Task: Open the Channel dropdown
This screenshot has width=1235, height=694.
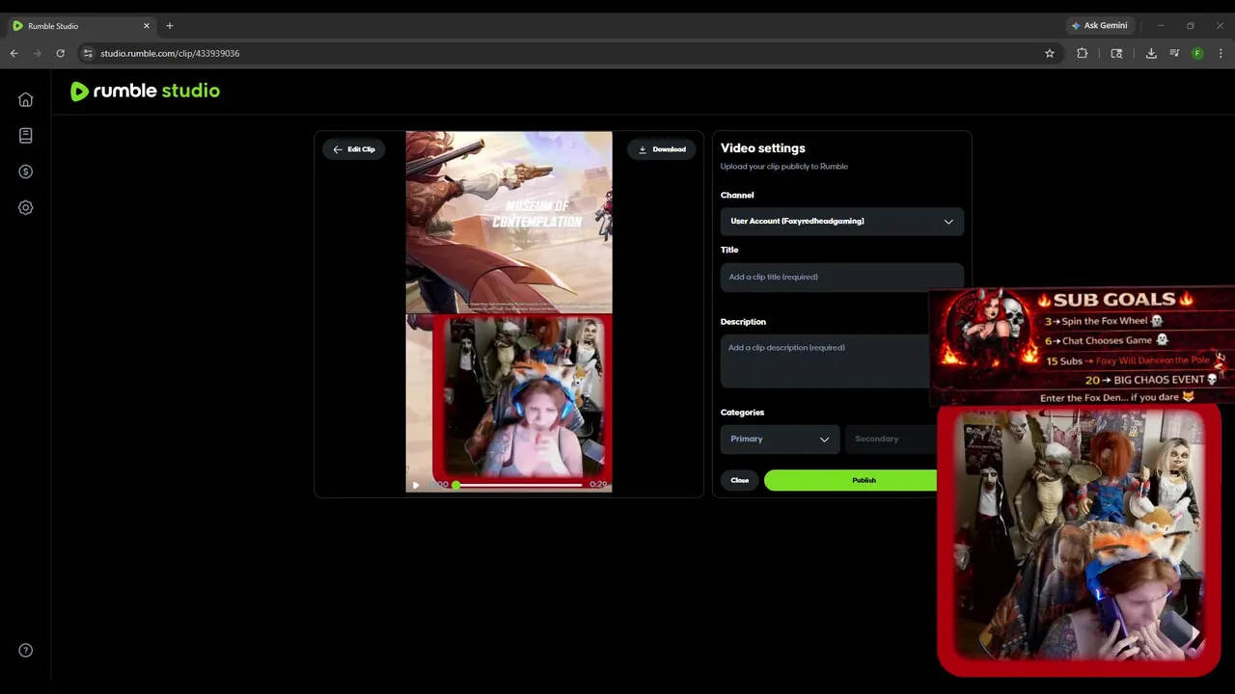Action: tap(841, 221)
